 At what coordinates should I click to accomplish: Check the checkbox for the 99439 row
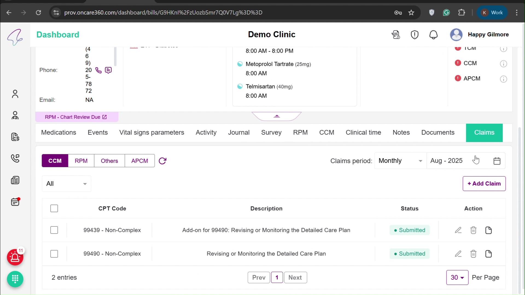[54, 230]
